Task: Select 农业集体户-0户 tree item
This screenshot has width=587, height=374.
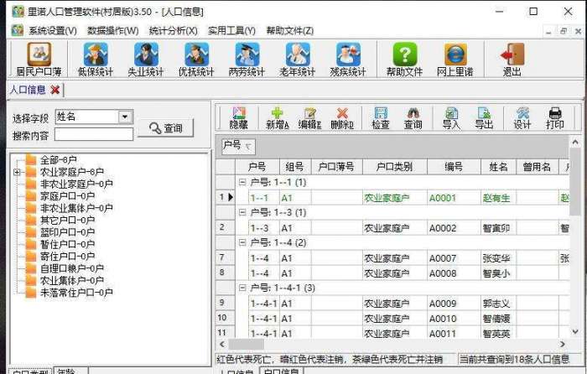Action: tap(72, 280)
